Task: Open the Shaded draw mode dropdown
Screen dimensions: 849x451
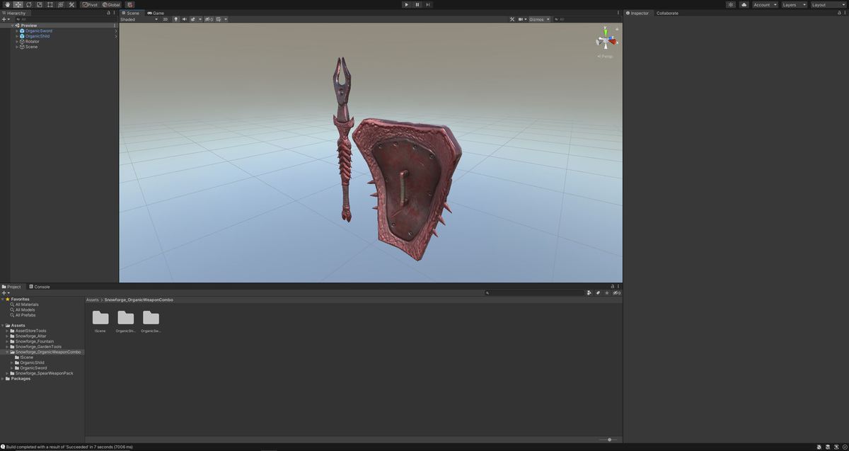Action: click(139, 19)
